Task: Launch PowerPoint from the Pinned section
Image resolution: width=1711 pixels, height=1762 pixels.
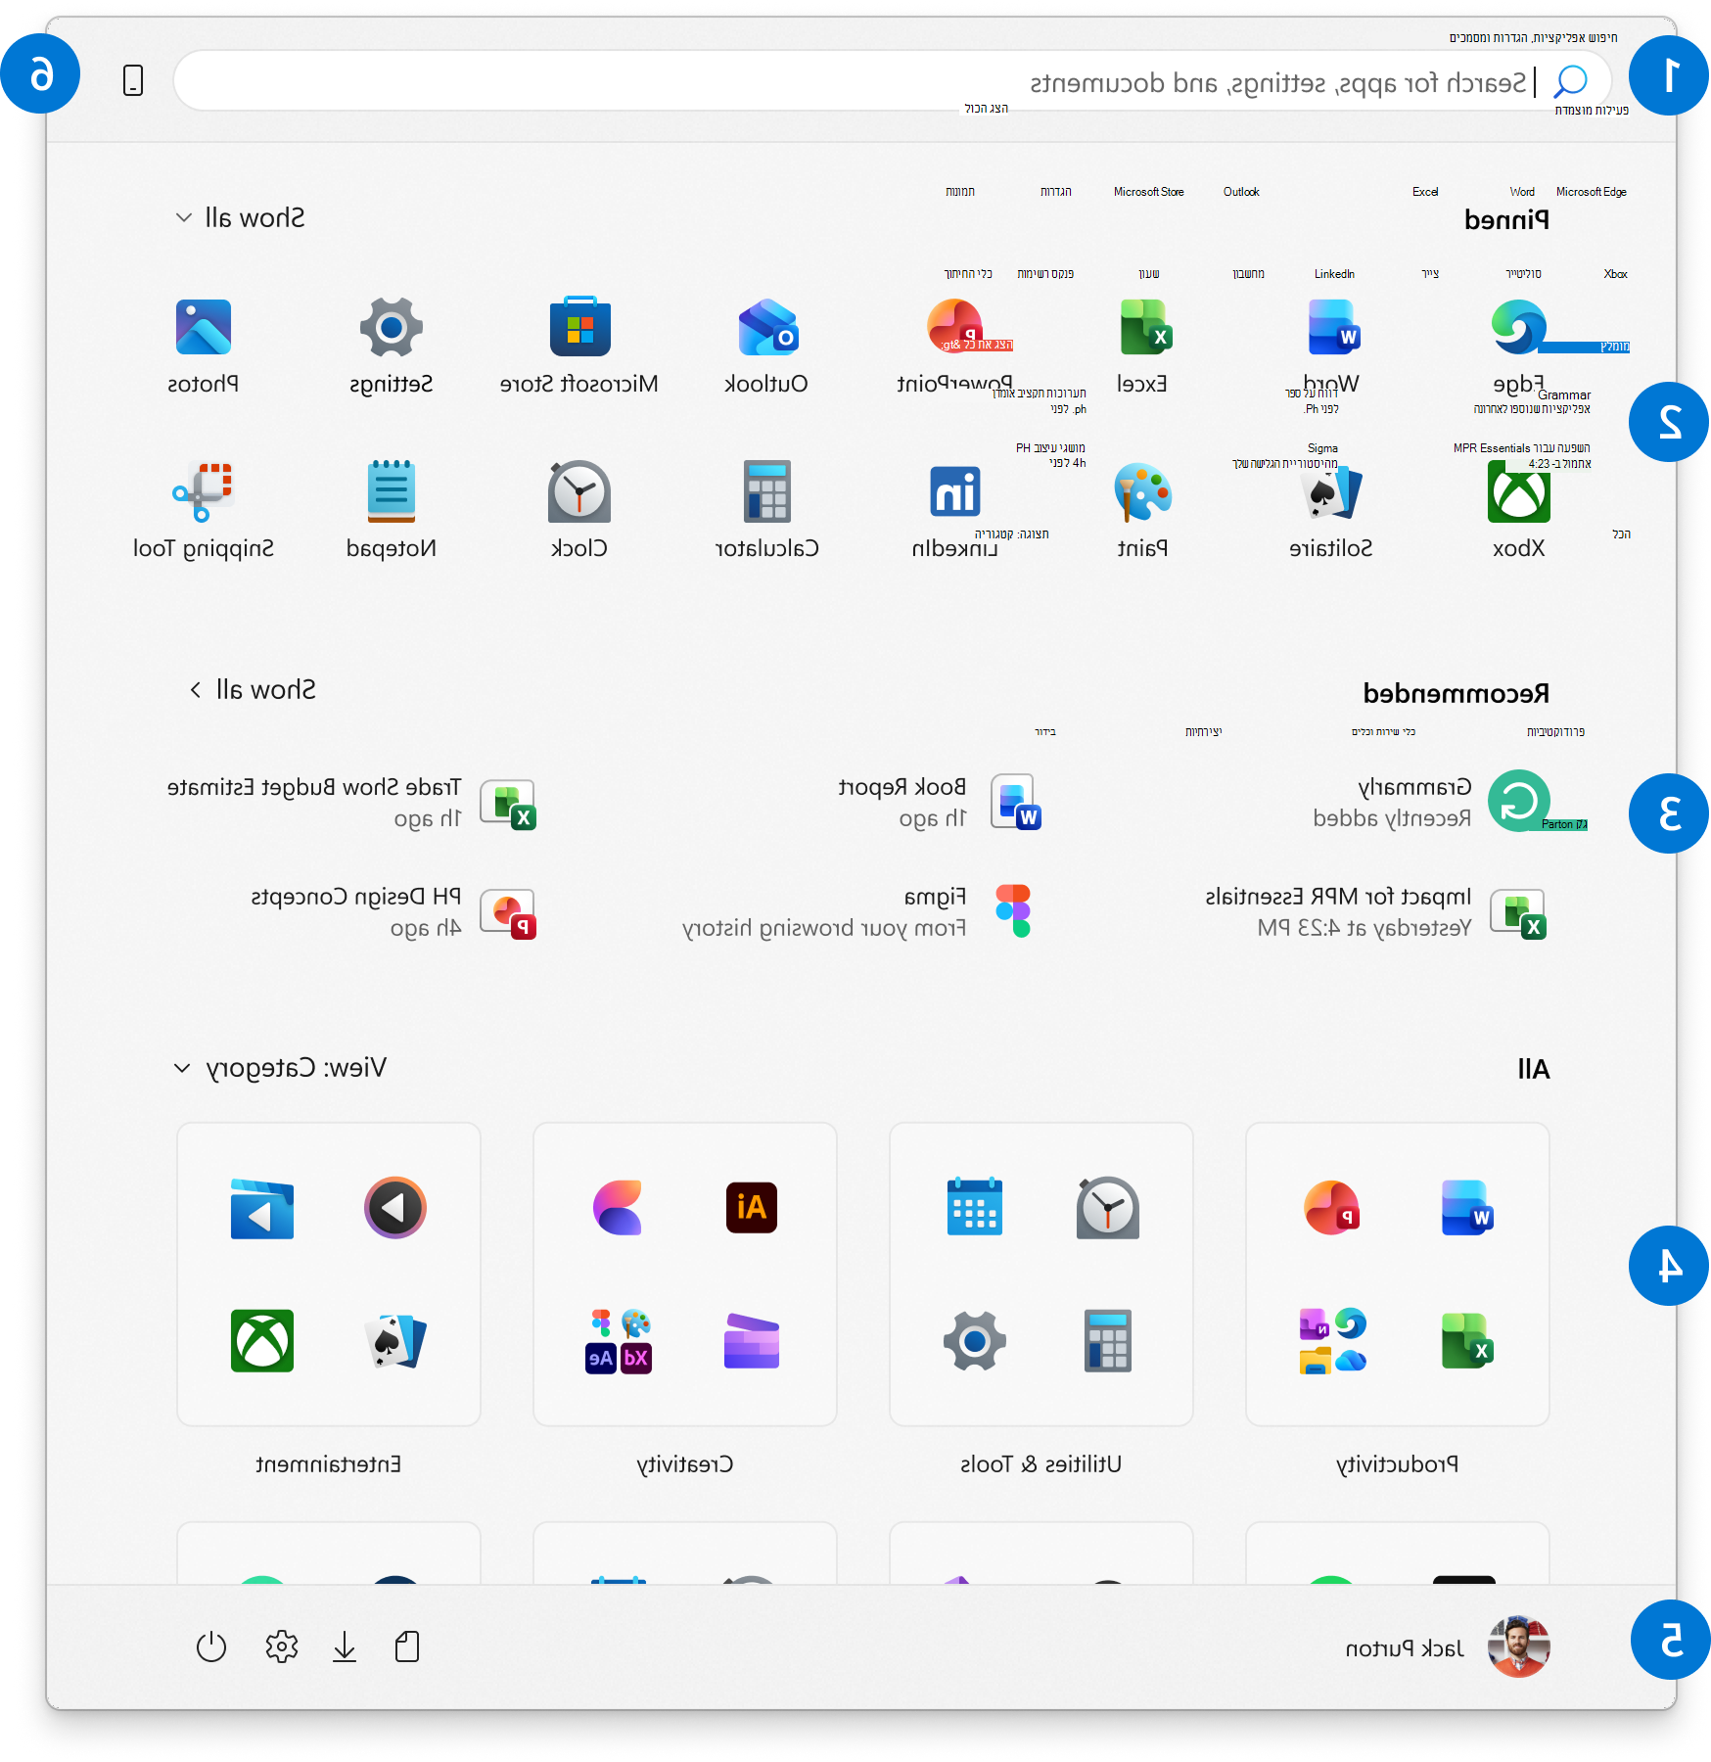Action: coord(955,347)
